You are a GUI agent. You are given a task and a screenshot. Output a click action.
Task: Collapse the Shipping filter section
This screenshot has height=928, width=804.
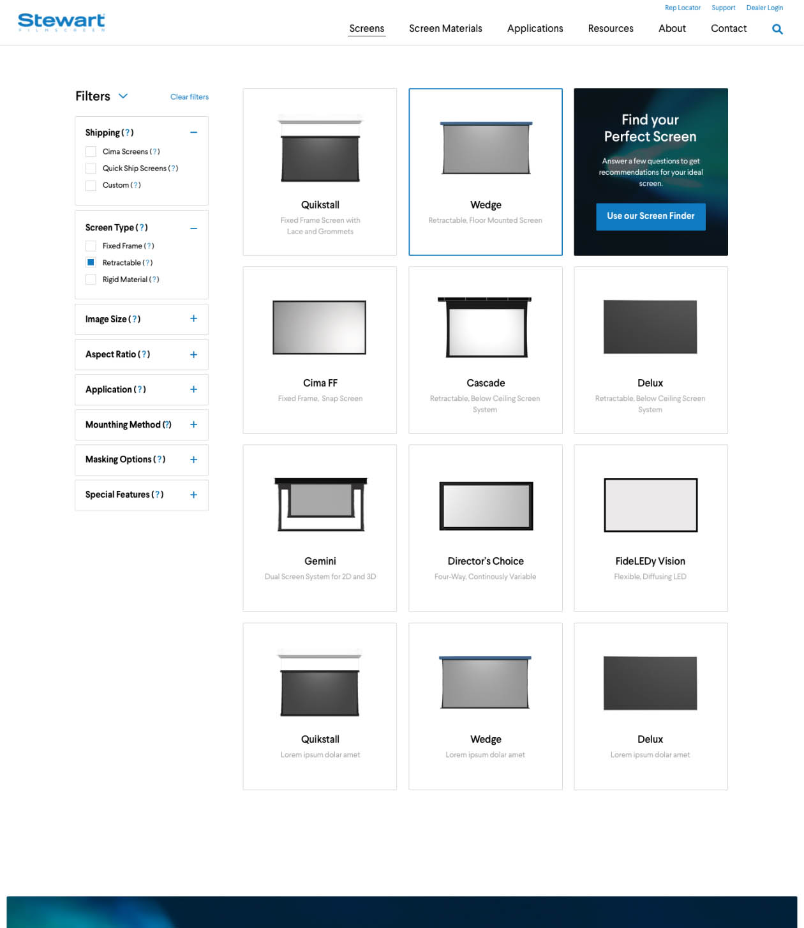point(193,132)
